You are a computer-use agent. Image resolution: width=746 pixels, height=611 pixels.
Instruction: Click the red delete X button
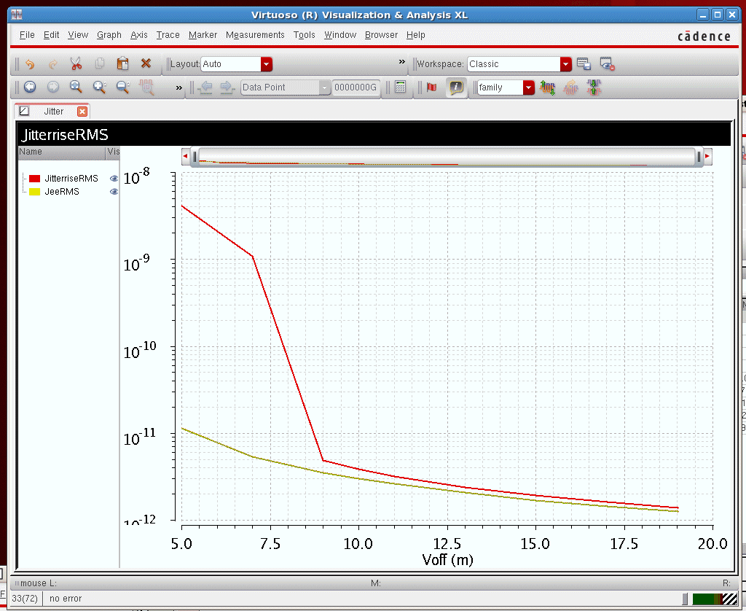click(145, 63)
